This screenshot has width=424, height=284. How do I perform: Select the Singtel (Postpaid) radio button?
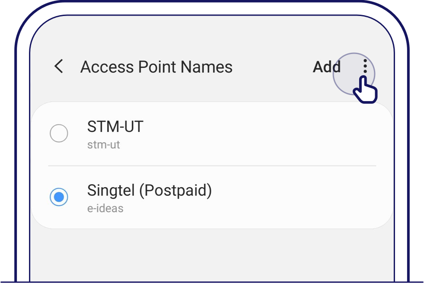pyautogui.click(x=59, y=197)
